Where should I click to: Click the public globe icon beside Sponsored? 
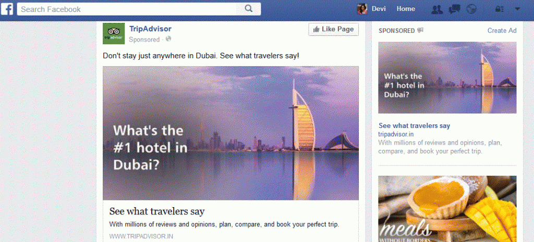pos(168,39)
